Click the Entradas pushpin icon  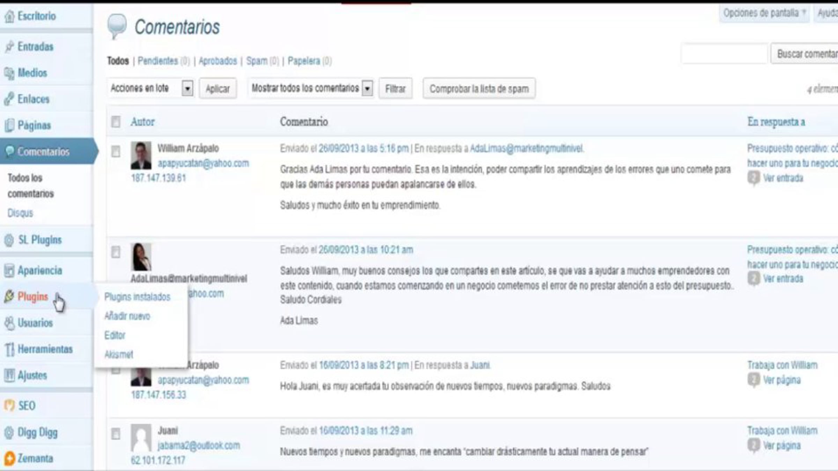[x=9, y=46]
